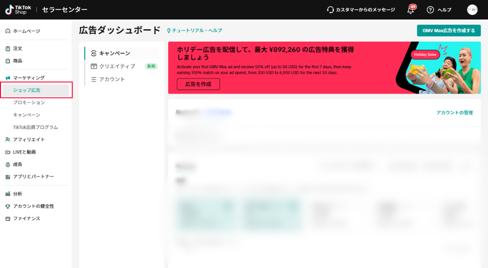The image size is (488, 268).
Task: Click the アカウントの健全性 trophy icon
Action: pyautogui.click(x=8, y=206)
